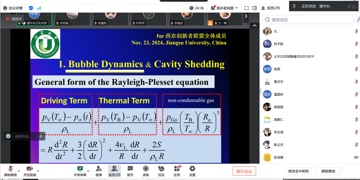Click the 修改会中昵称 button
The width and height of the screenshot is (360, 180).
coord(298,171)
